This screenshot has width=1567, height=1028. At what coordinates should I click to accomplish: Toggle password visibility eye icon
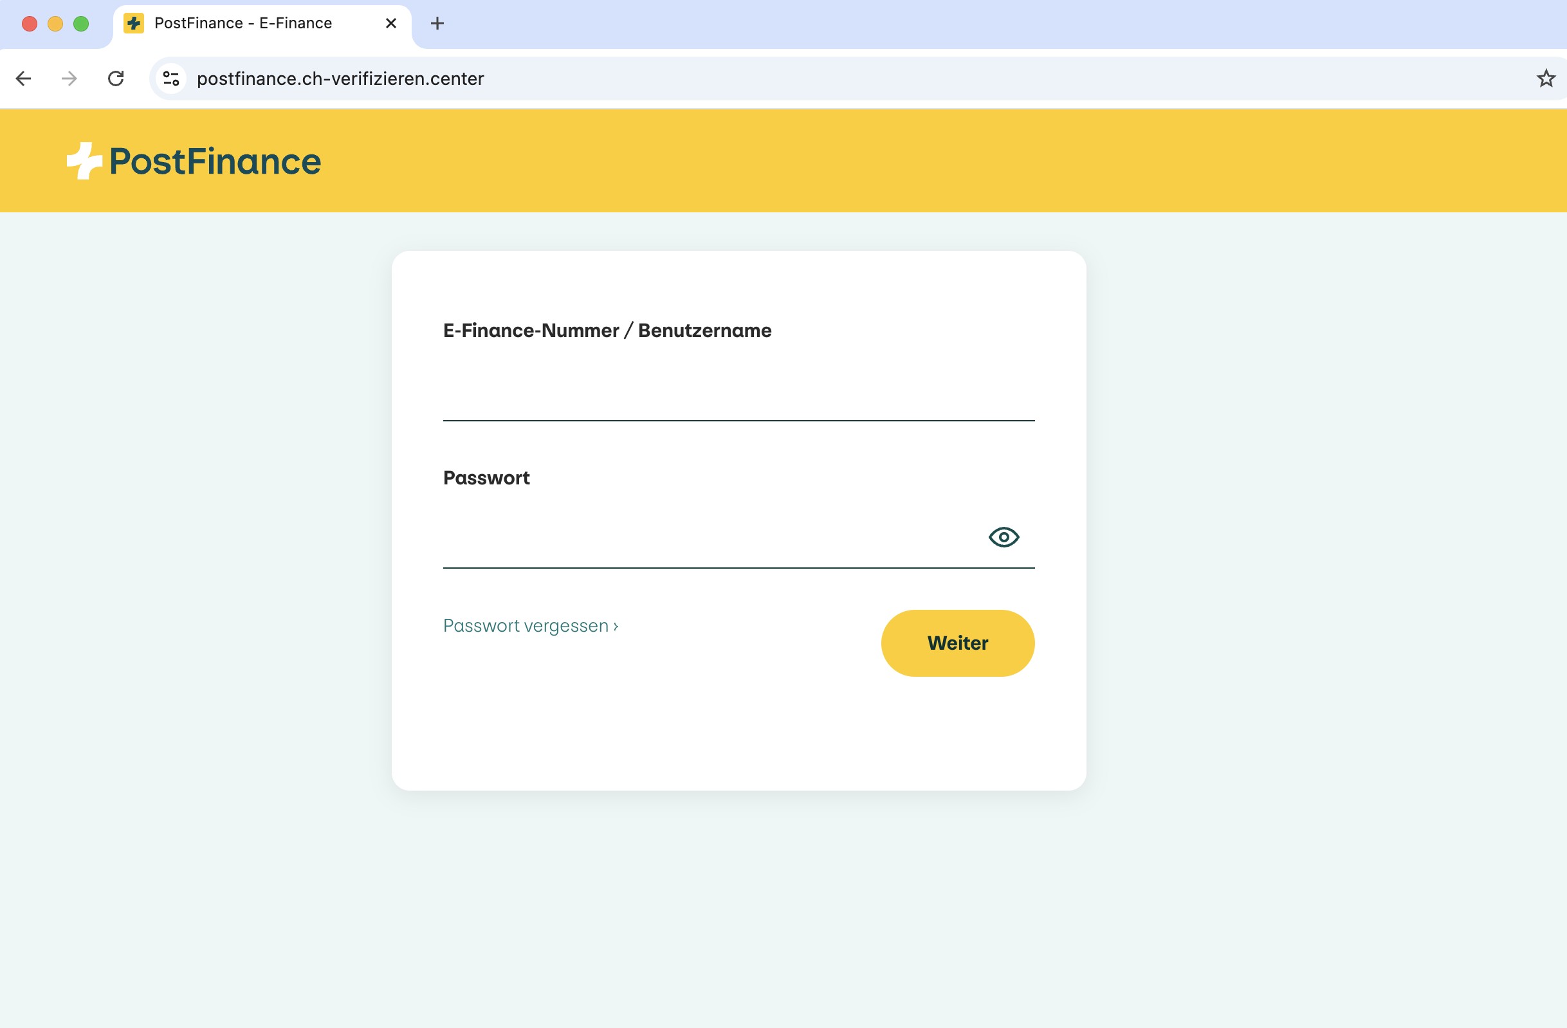[1003, 537]
